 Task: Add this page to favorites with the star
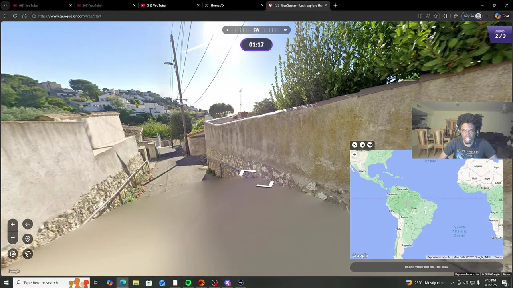click(x=436, y=16)
